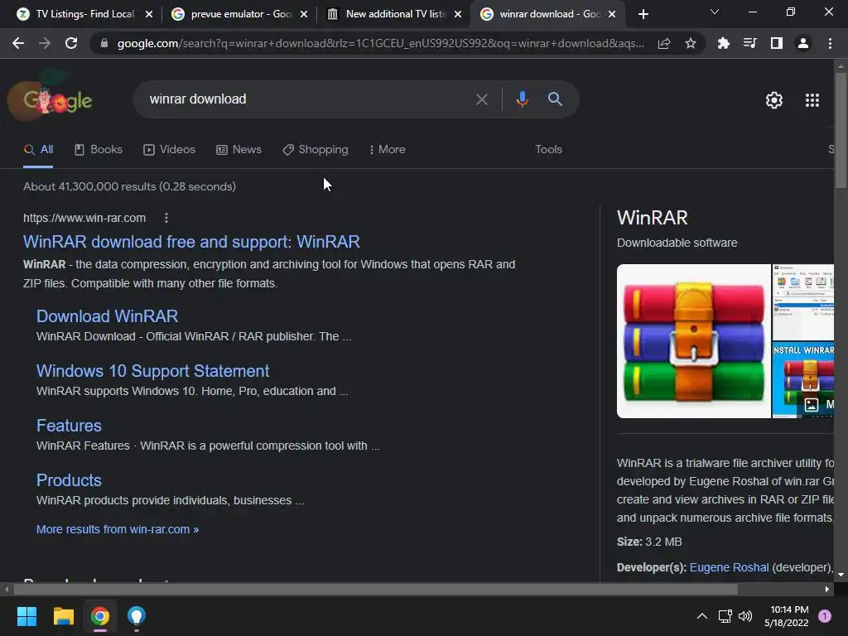Viewport: 848px width, 636px height.
Task: Share this page icon in address bar
Action: coord(664,43)
